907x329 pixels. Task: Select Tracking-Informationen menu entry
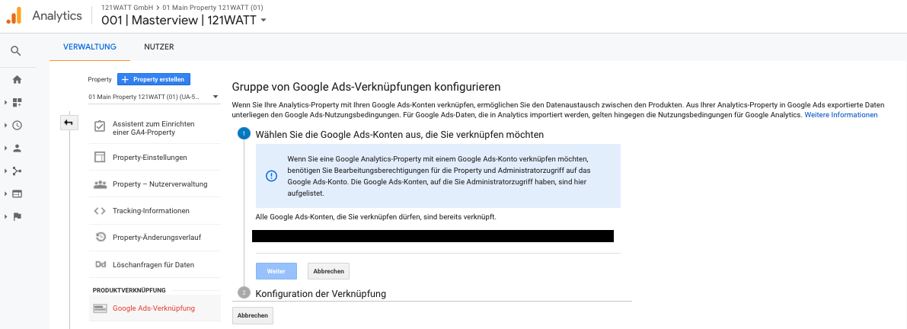pyautogui.click(x=151, y=210)
